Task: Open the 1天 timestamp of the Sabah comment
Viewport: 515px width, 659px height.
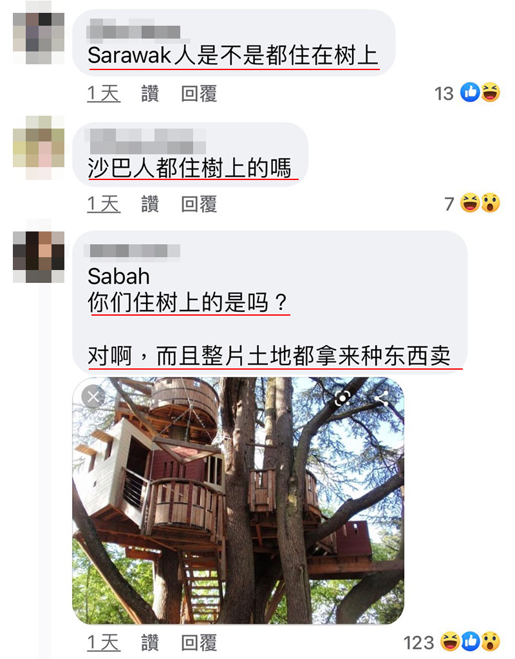Action: click(x=104, y=642)
